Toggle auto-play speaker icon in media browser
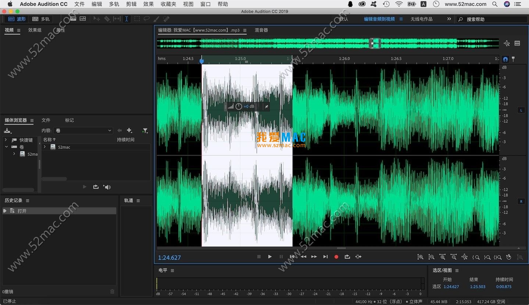The image size is (529, 305). click(107, 187)
